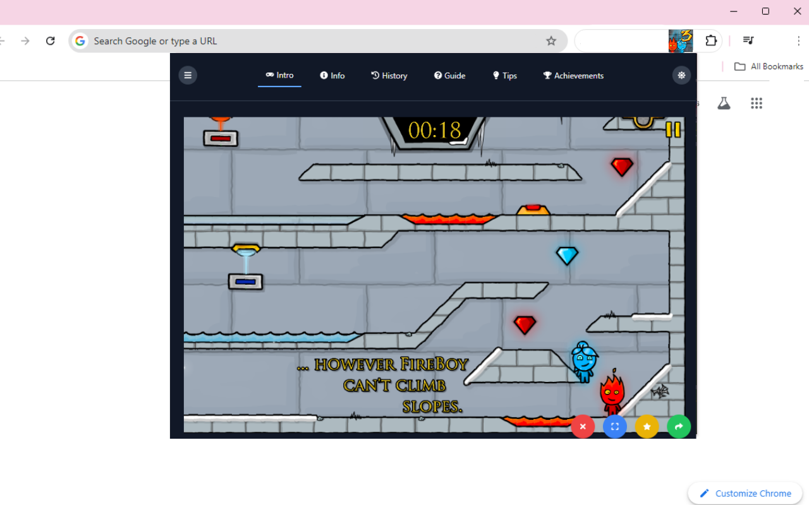
Task: Favorite the game with the yellow star button
Action: [647, 427]
